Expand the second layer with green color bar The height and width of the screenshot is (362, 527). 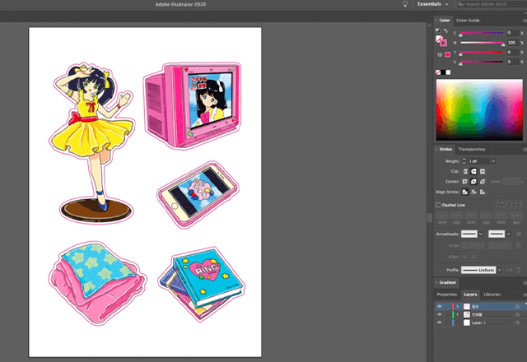tap(458, 314)
